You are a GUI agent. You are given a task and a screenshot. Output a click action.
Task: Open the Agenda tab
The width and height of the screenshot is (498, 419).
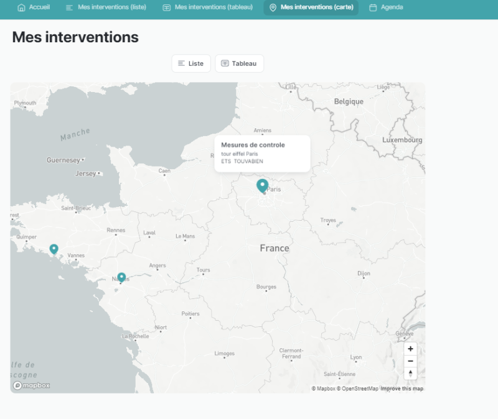pos(386,8)
